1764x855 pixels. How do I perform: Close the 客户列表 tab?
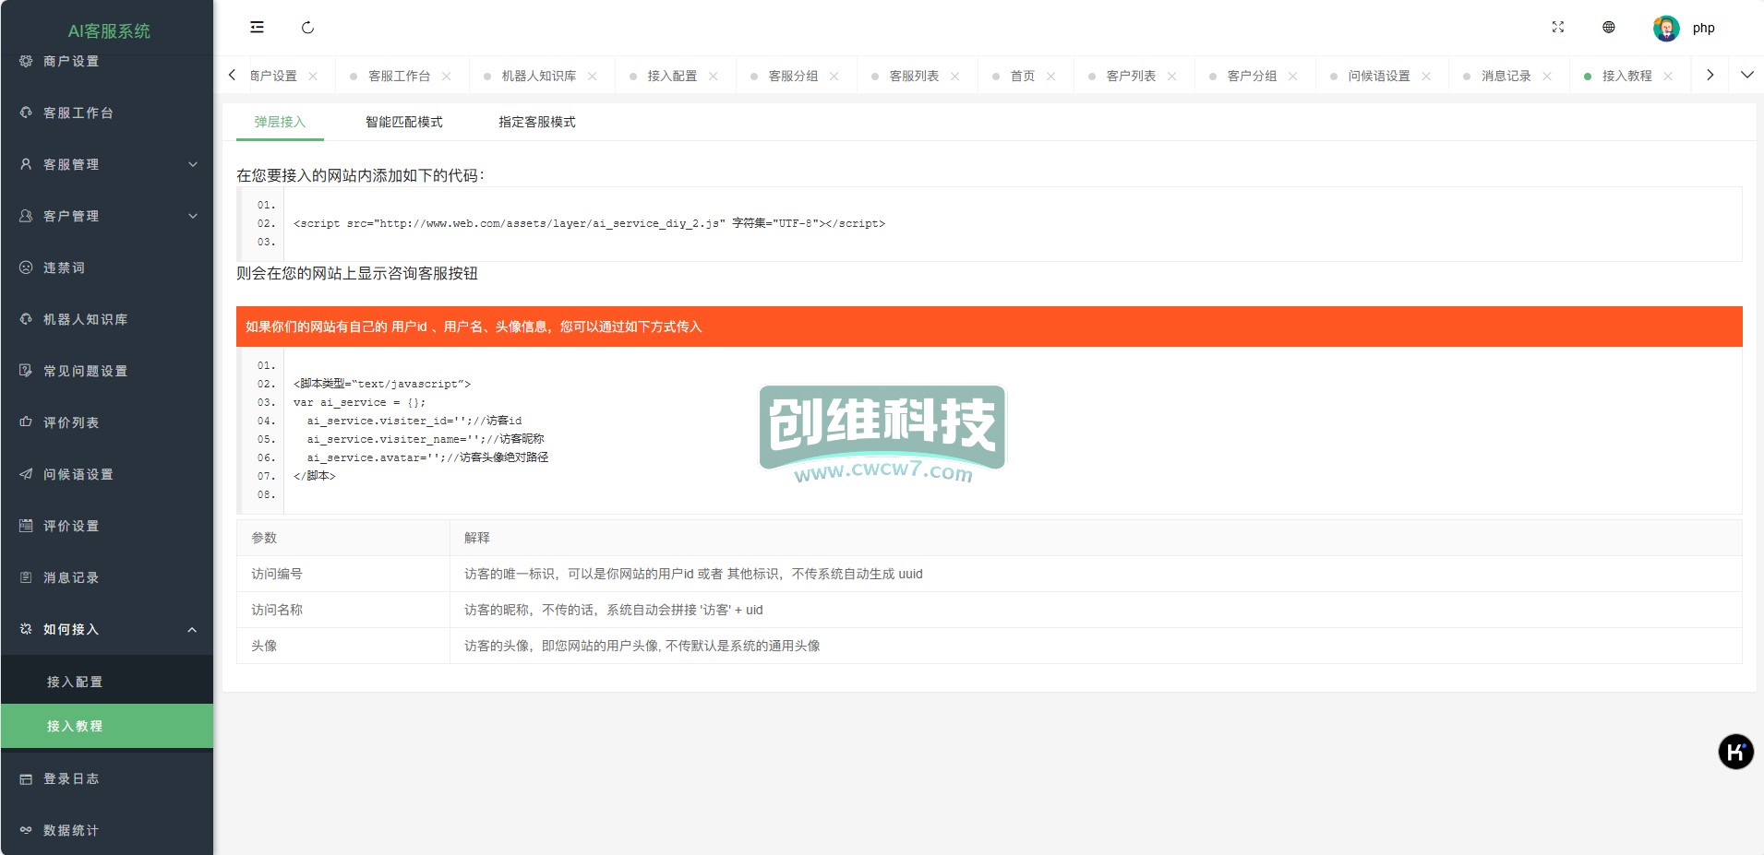click(1172, 76)
